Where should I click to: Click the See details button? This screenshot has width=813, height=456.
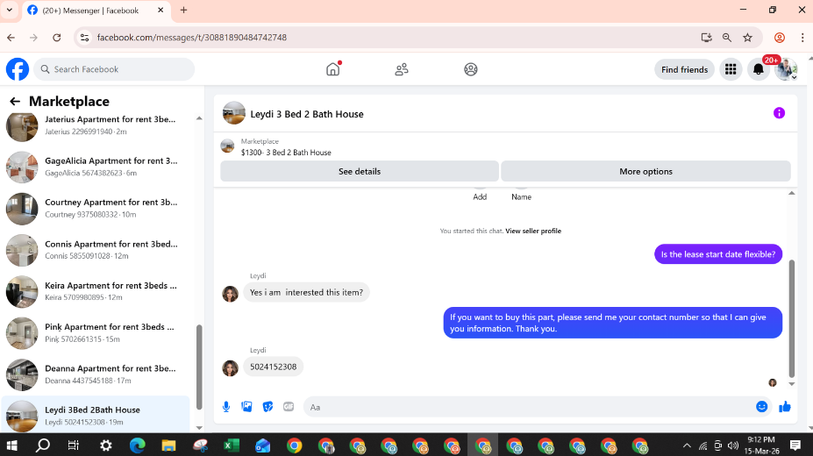(360, 172)
